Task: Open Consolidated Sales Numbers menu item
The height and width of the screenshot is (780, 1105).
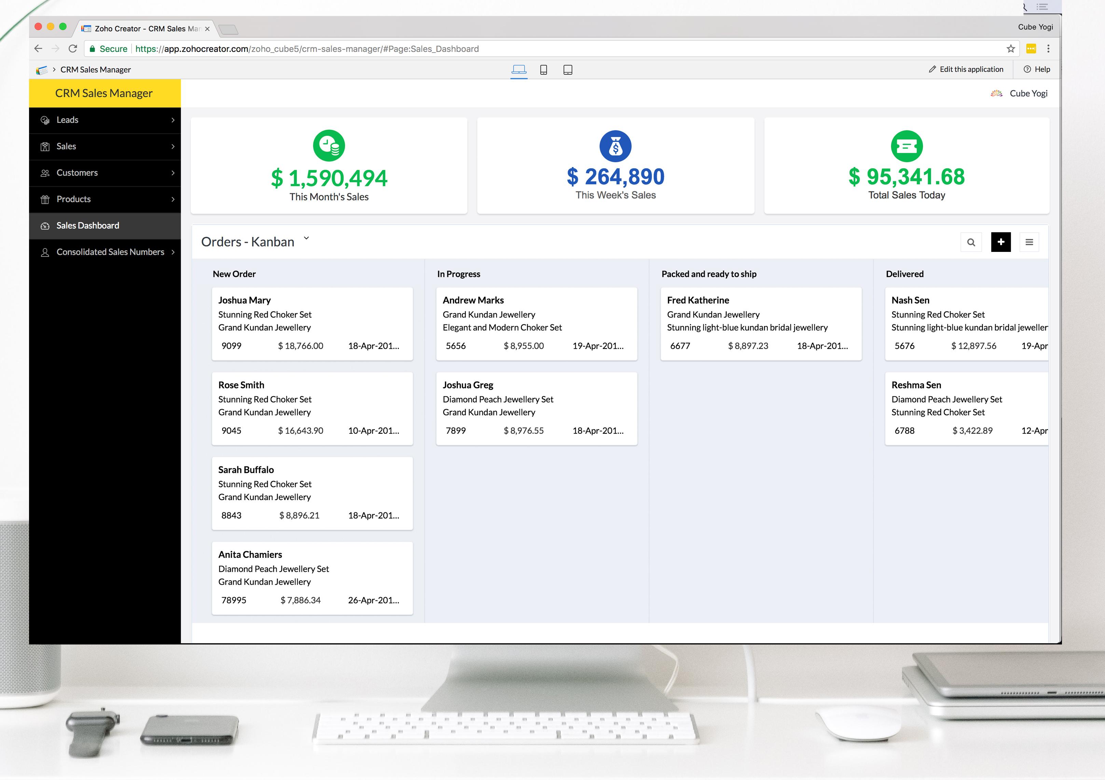Action: click(x=105, y=253)
